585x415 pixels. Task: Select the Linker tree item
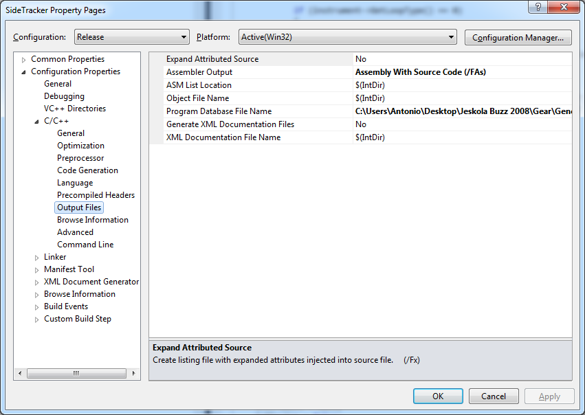click(55, 257)
